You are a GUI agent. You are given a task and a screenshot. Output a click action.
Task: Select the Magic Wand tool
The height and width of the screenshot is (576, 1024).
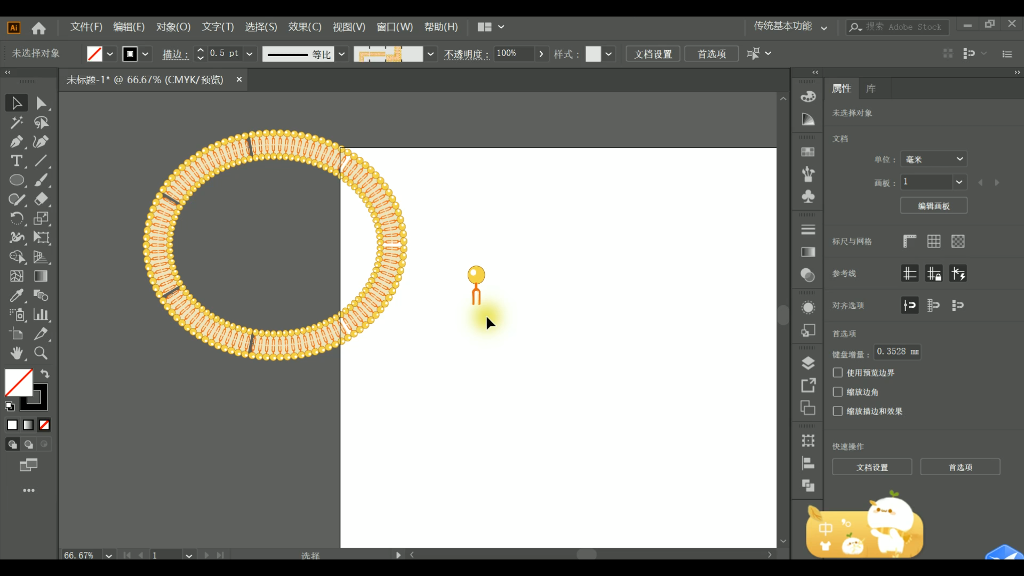(x=16, y=123)
